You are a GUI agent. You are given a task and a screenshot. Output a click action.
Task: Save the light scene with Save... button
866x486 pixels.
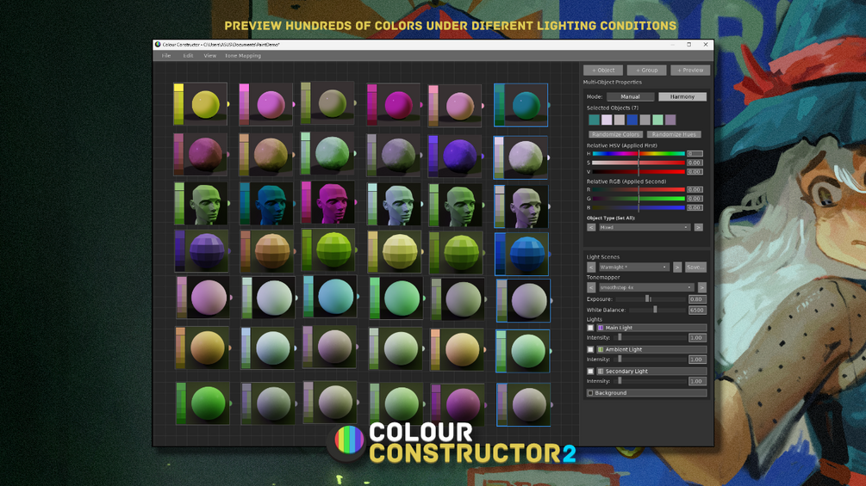[x=695, y=268]
